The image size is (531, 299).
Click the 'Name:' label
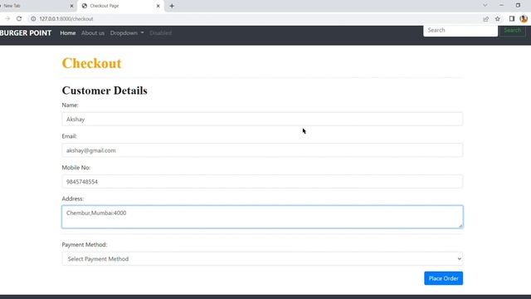(x=70, y=105)
